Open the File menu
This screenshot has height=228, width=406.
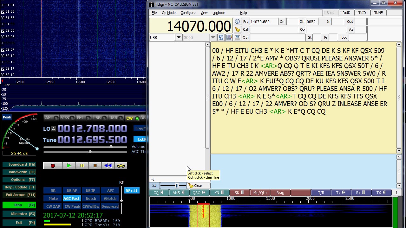(154, 13)
